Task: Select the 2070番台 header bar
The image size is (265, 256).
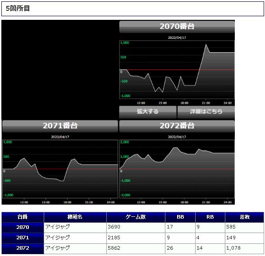Action: 177,27
